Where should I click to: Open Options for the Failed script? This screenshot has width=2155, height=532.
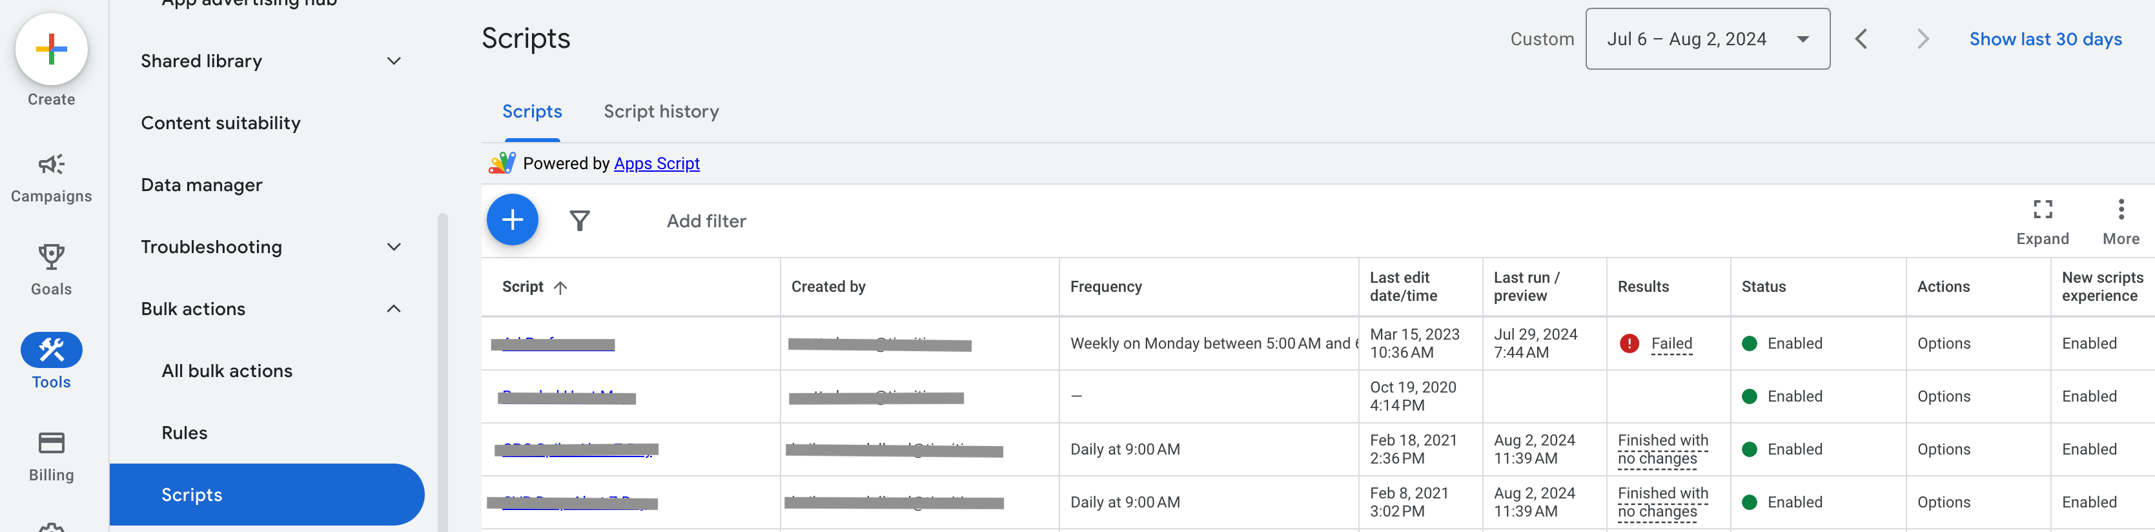pos(1943,343)
